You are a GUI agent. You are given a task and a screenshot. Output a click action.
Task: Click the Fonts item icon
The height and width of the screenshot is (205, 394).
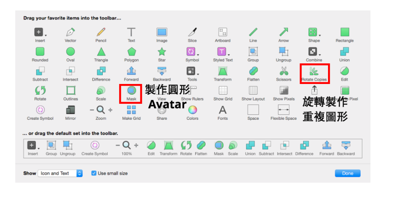pyautogui.click(x=223, y=110)
